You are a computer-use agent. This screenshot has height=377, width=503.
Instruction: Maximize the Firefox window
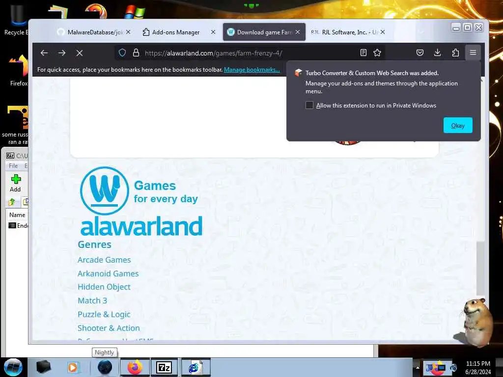tap(468, 28)
